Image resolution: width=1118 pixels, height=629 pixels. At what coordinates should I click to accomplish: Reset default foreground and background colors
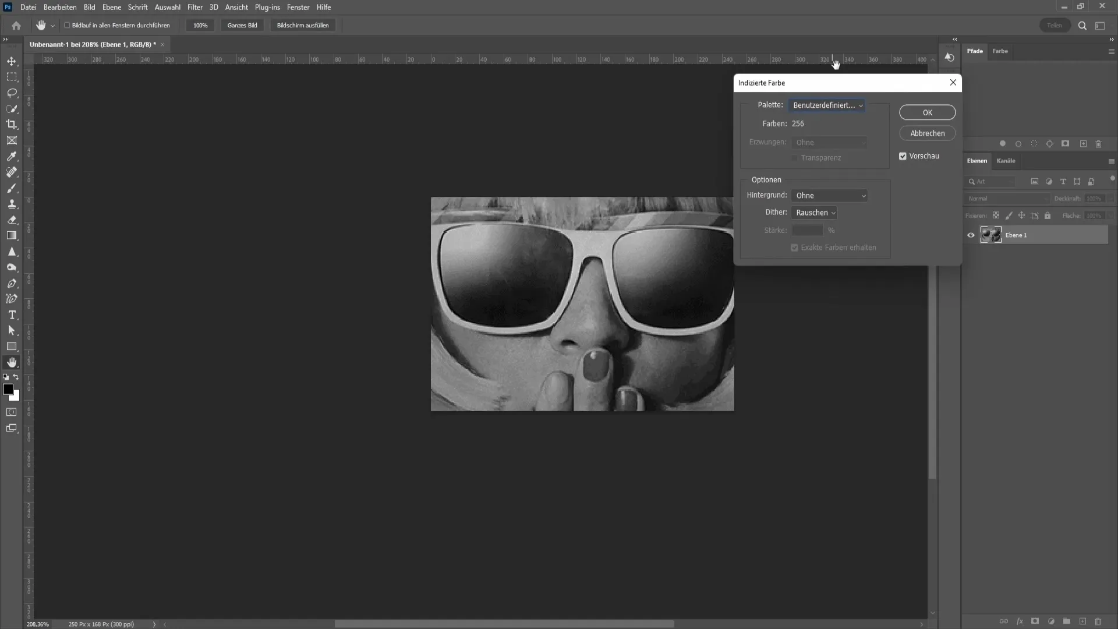tap(6, 377)
